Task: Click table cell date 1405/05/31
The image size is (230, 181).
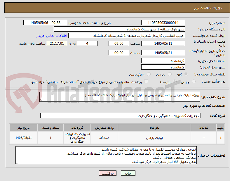Action: tap(24, 138)
